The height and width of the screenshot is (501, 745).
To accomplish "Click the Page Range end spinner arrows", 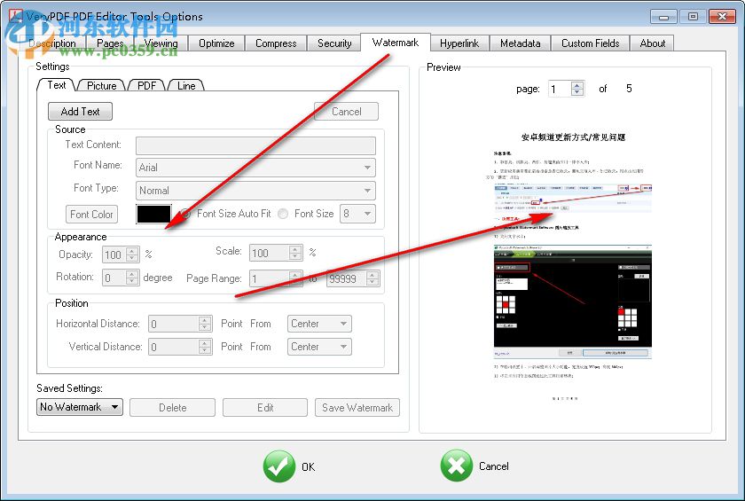I will 373,278.
